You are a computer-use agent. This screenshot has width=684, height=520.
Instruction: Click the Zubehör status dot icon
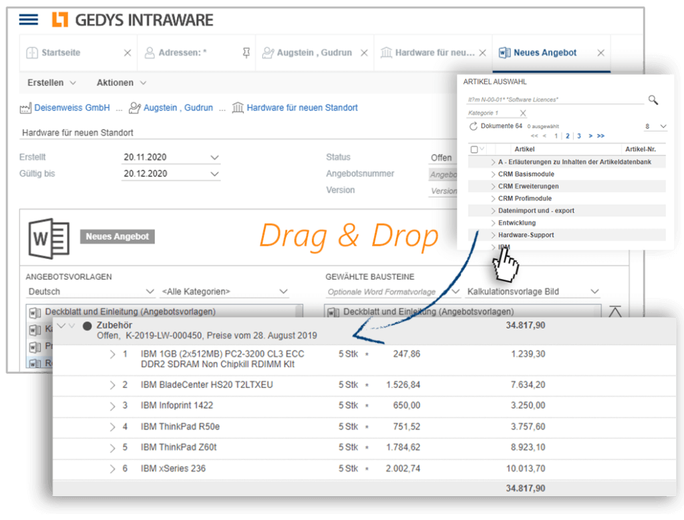(88, 326)
